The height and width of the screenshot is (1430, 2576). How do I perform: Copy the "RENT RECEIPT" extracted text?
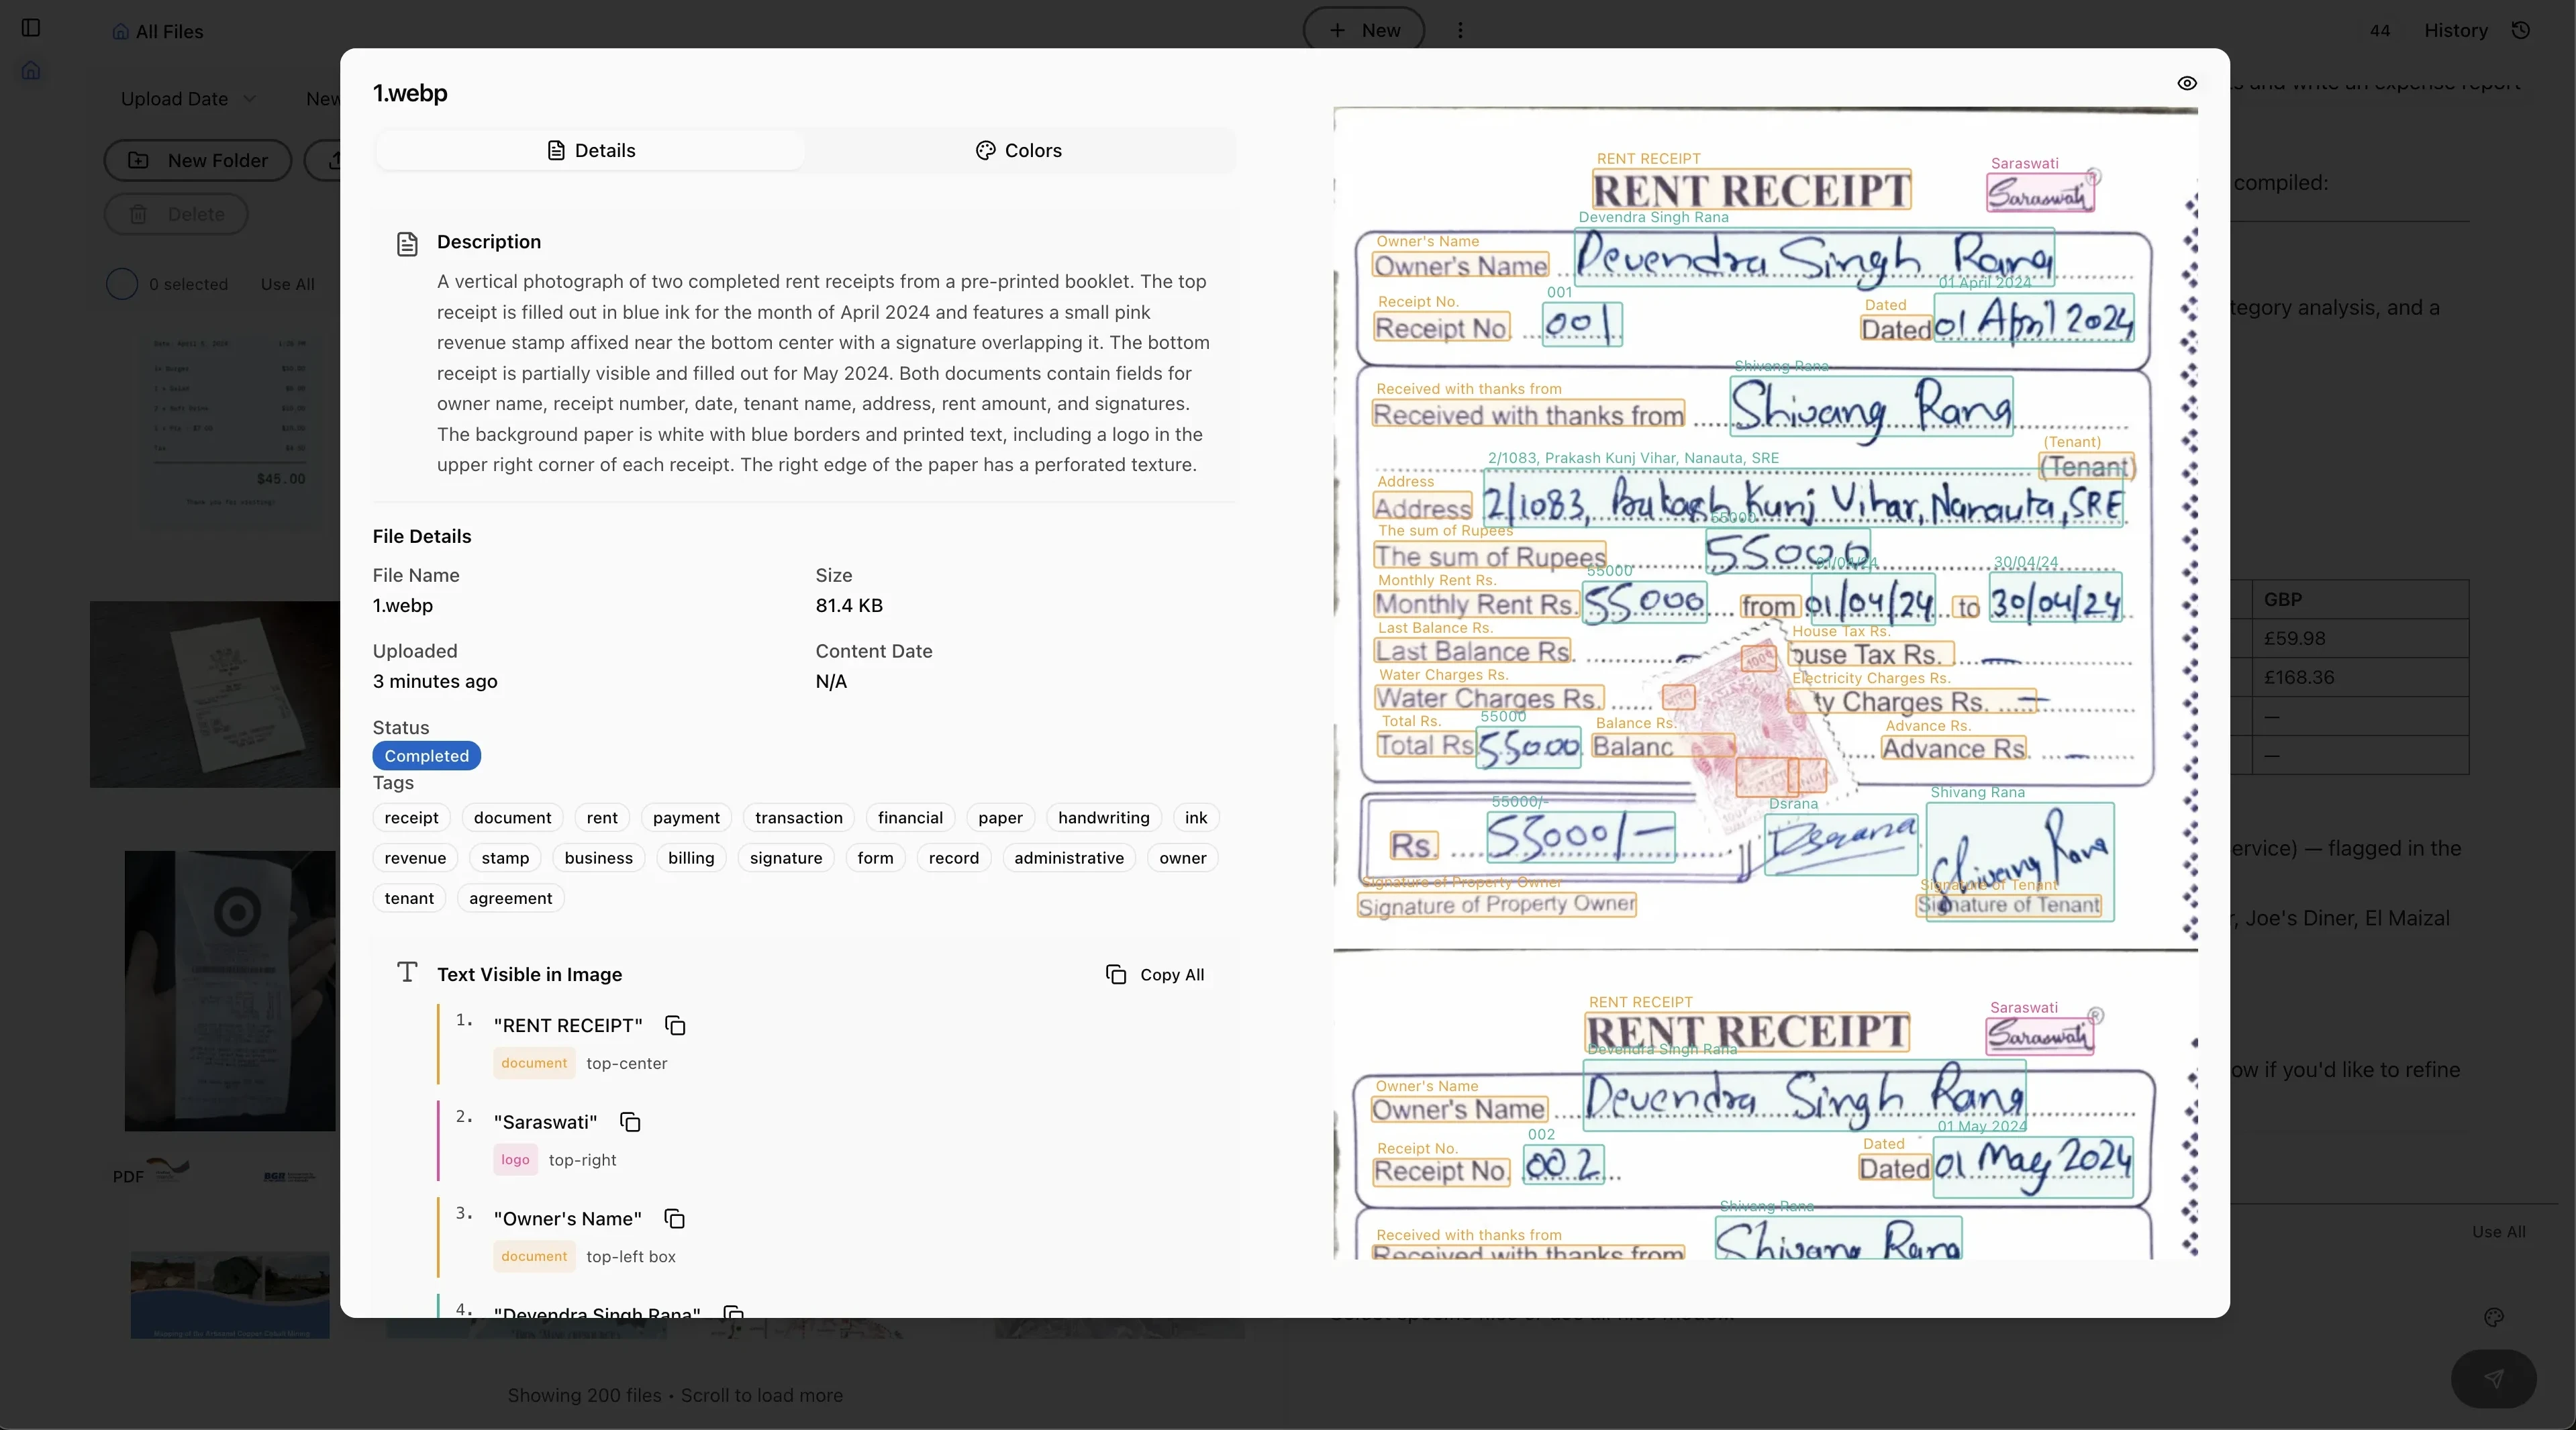(674, 1025)
